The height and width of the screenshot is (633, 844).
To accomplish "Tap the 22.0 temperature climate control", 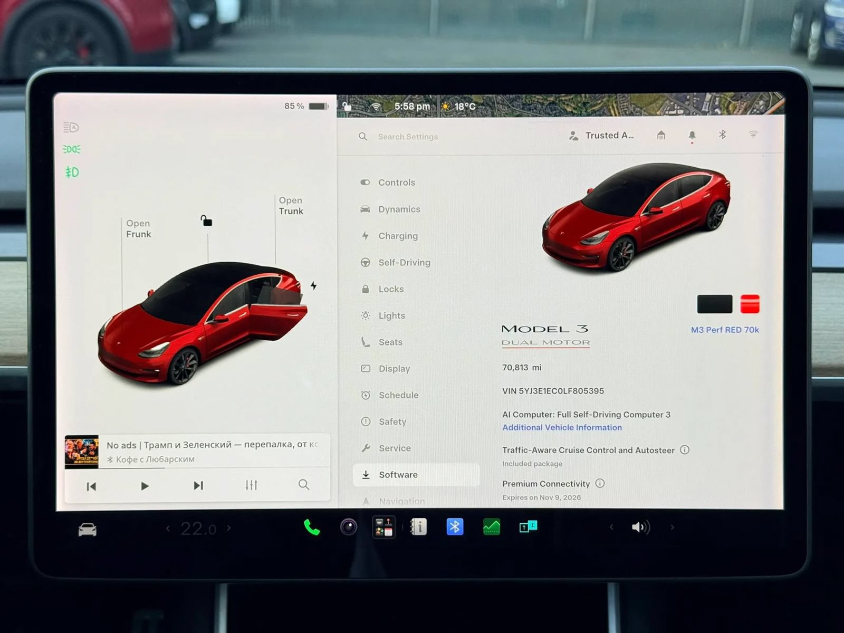I will point(198,529).
